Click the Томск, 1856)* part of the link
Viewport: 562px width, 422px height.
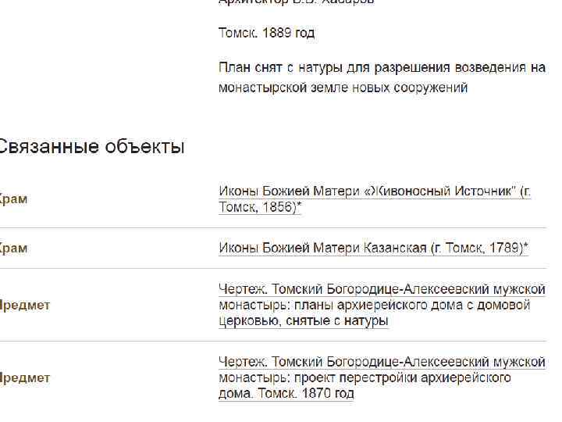click(260, 207)
